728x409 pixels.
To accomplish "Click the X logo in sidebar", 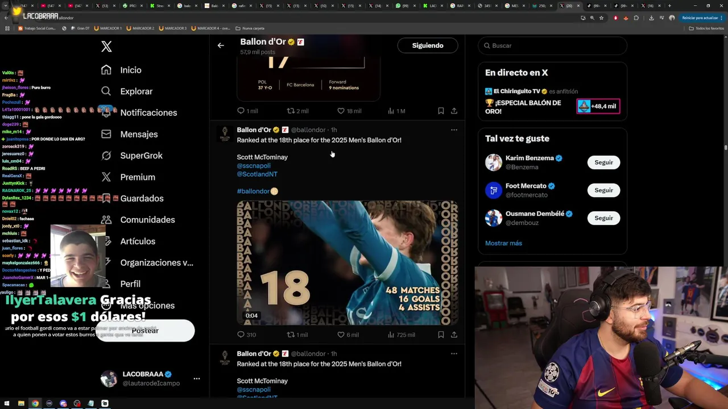I will pyautogui.click(x=106, y=47).
